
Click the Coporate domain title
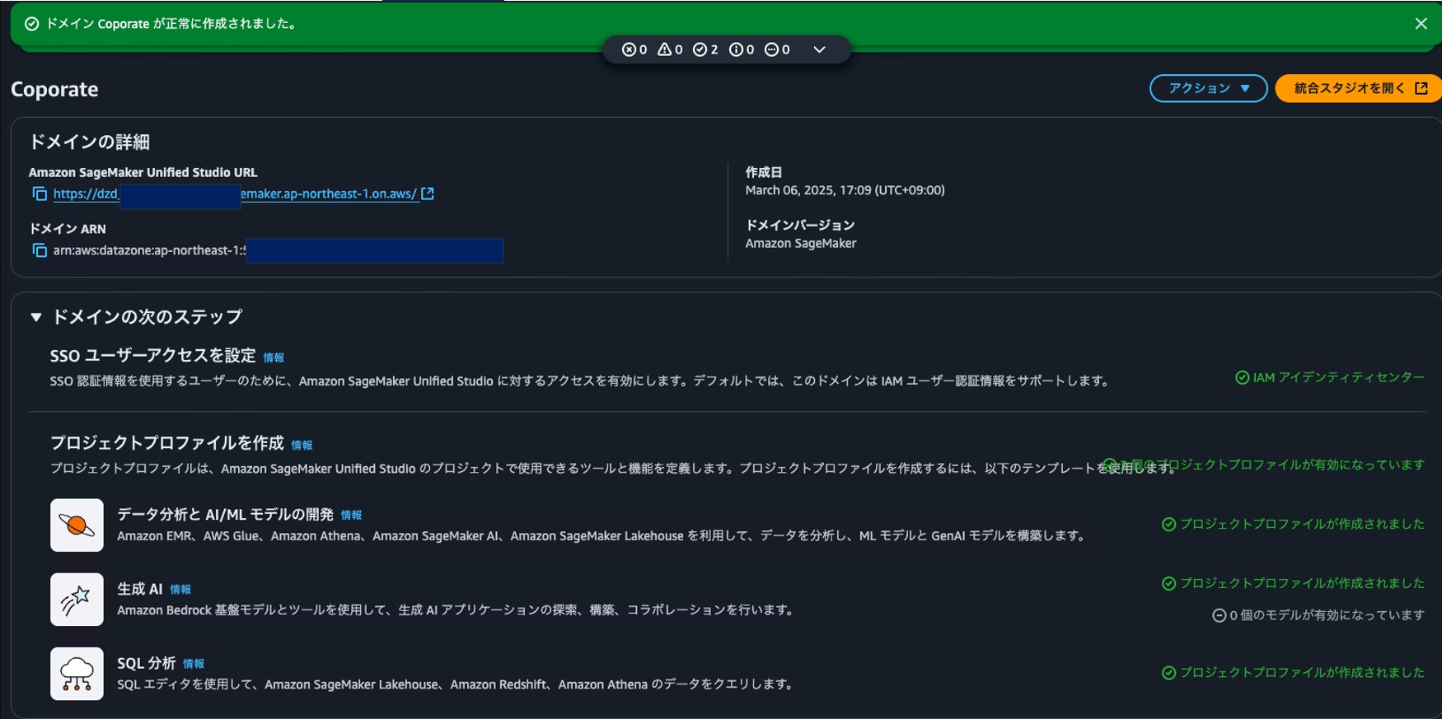coord(54,89)
